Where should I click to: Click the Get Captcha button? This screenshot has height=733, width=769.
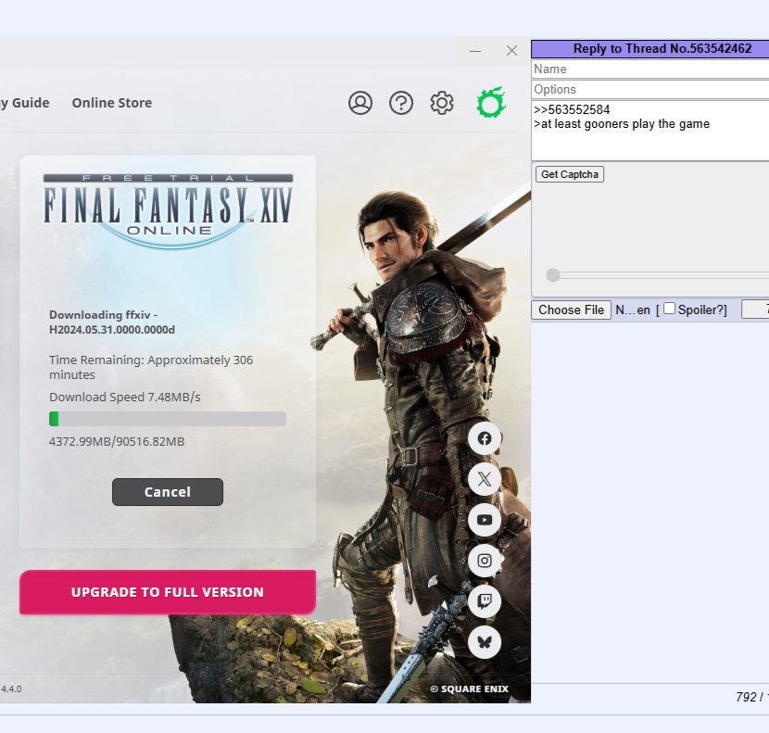[x=570, y=174]
